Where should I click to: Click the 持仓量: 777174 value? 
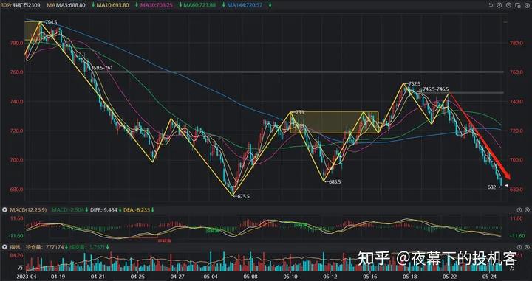pos(45,247)
